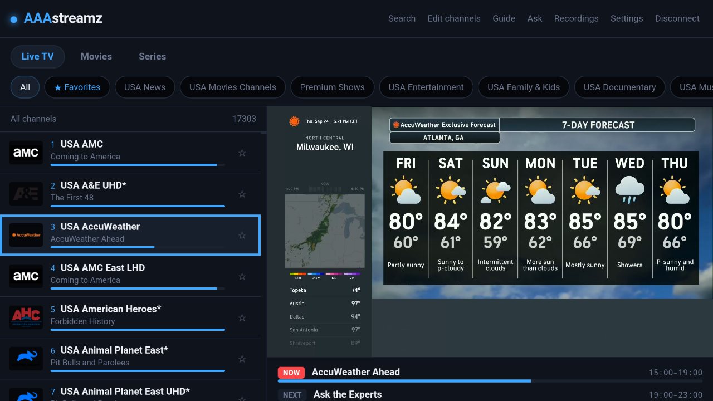The image size is (713, 401).
Task: Open the Search page
Action: click(402, 18)
